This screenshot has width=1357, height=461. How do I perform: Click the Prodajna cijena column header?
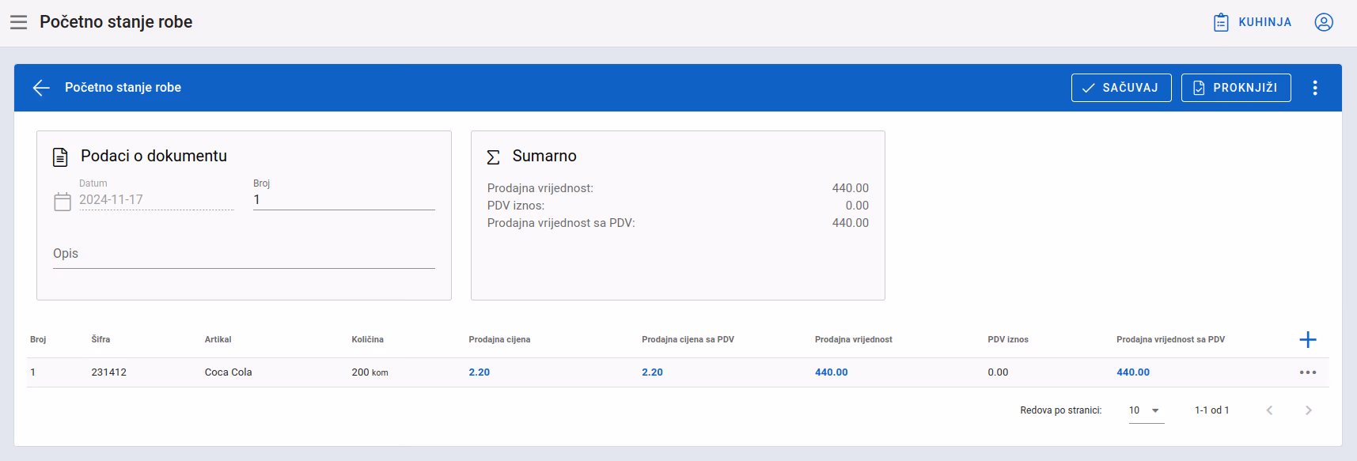(499, 340)
